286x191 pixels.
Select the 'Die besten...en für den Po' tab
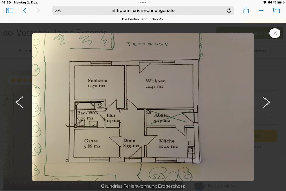click(x=142, y=19)
